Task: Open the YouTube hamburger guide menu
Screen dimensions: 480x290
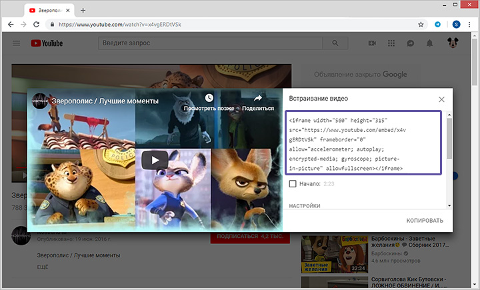Action: tap(17, 43)
